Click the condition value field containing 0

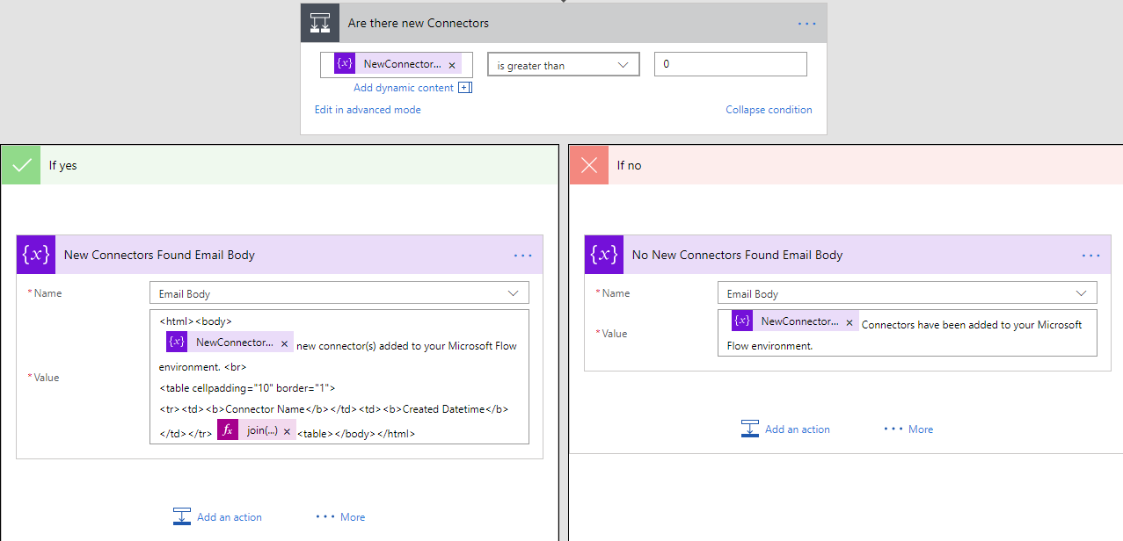730,64
